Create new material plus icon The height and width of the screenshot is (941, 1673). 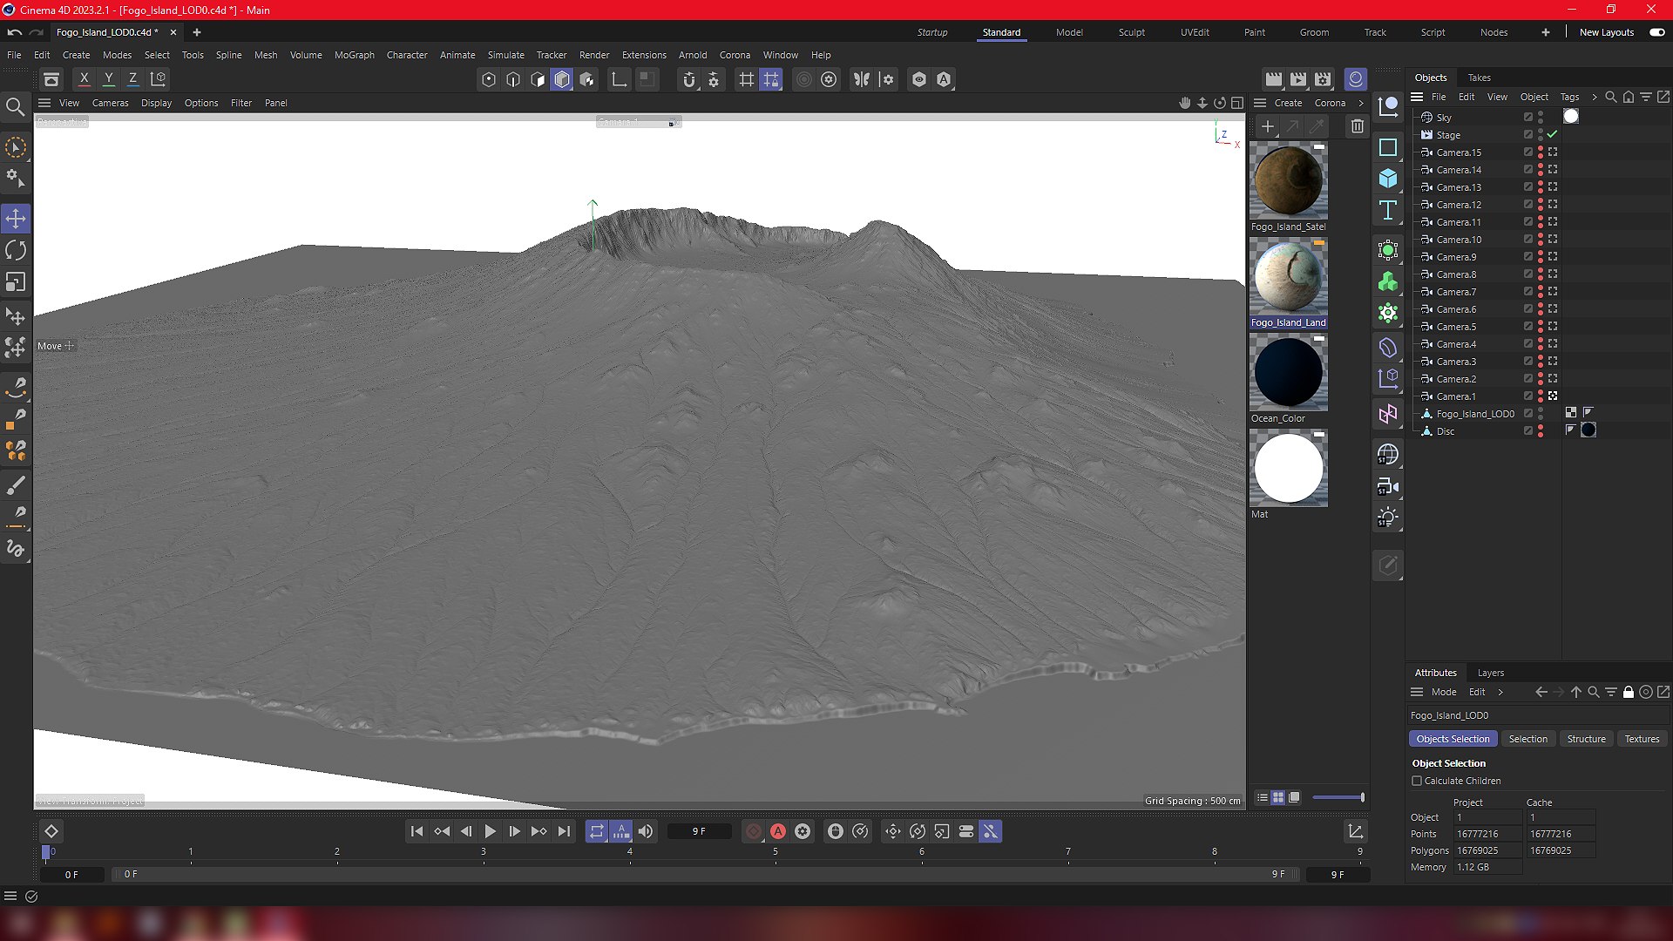point(1268,126)
